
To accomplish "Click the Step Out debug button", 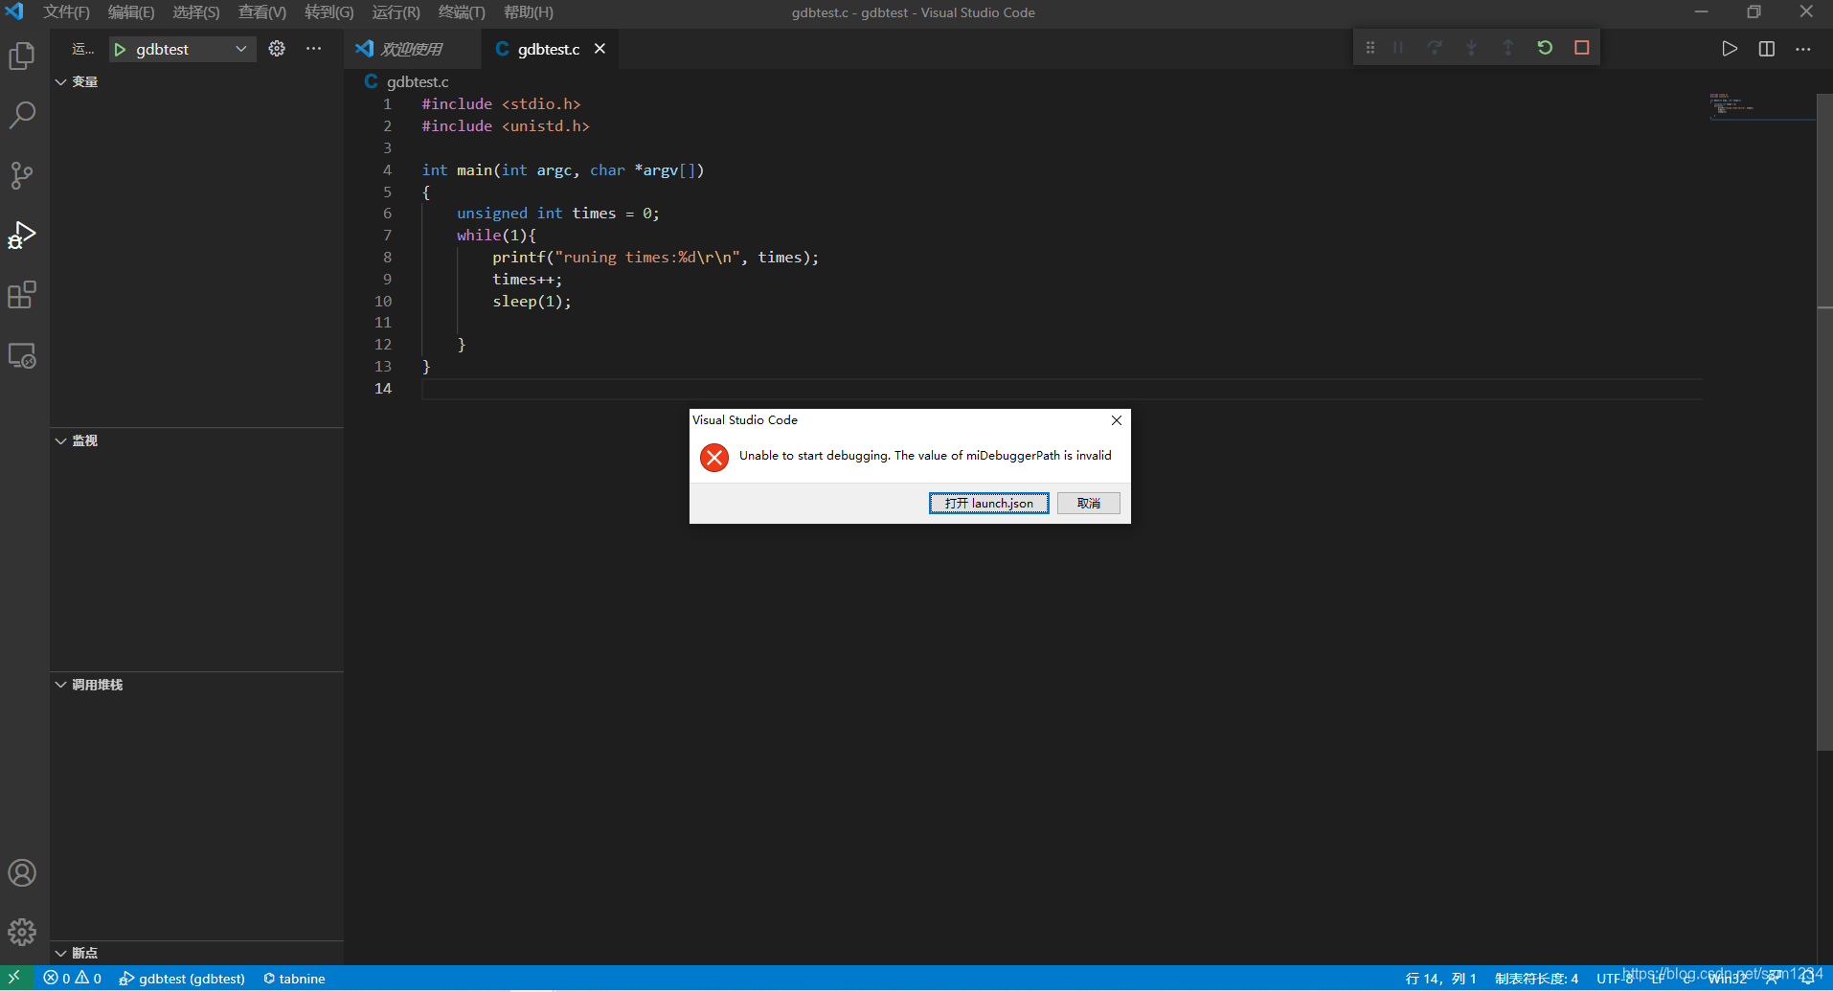I will [x=1508, y=48].
